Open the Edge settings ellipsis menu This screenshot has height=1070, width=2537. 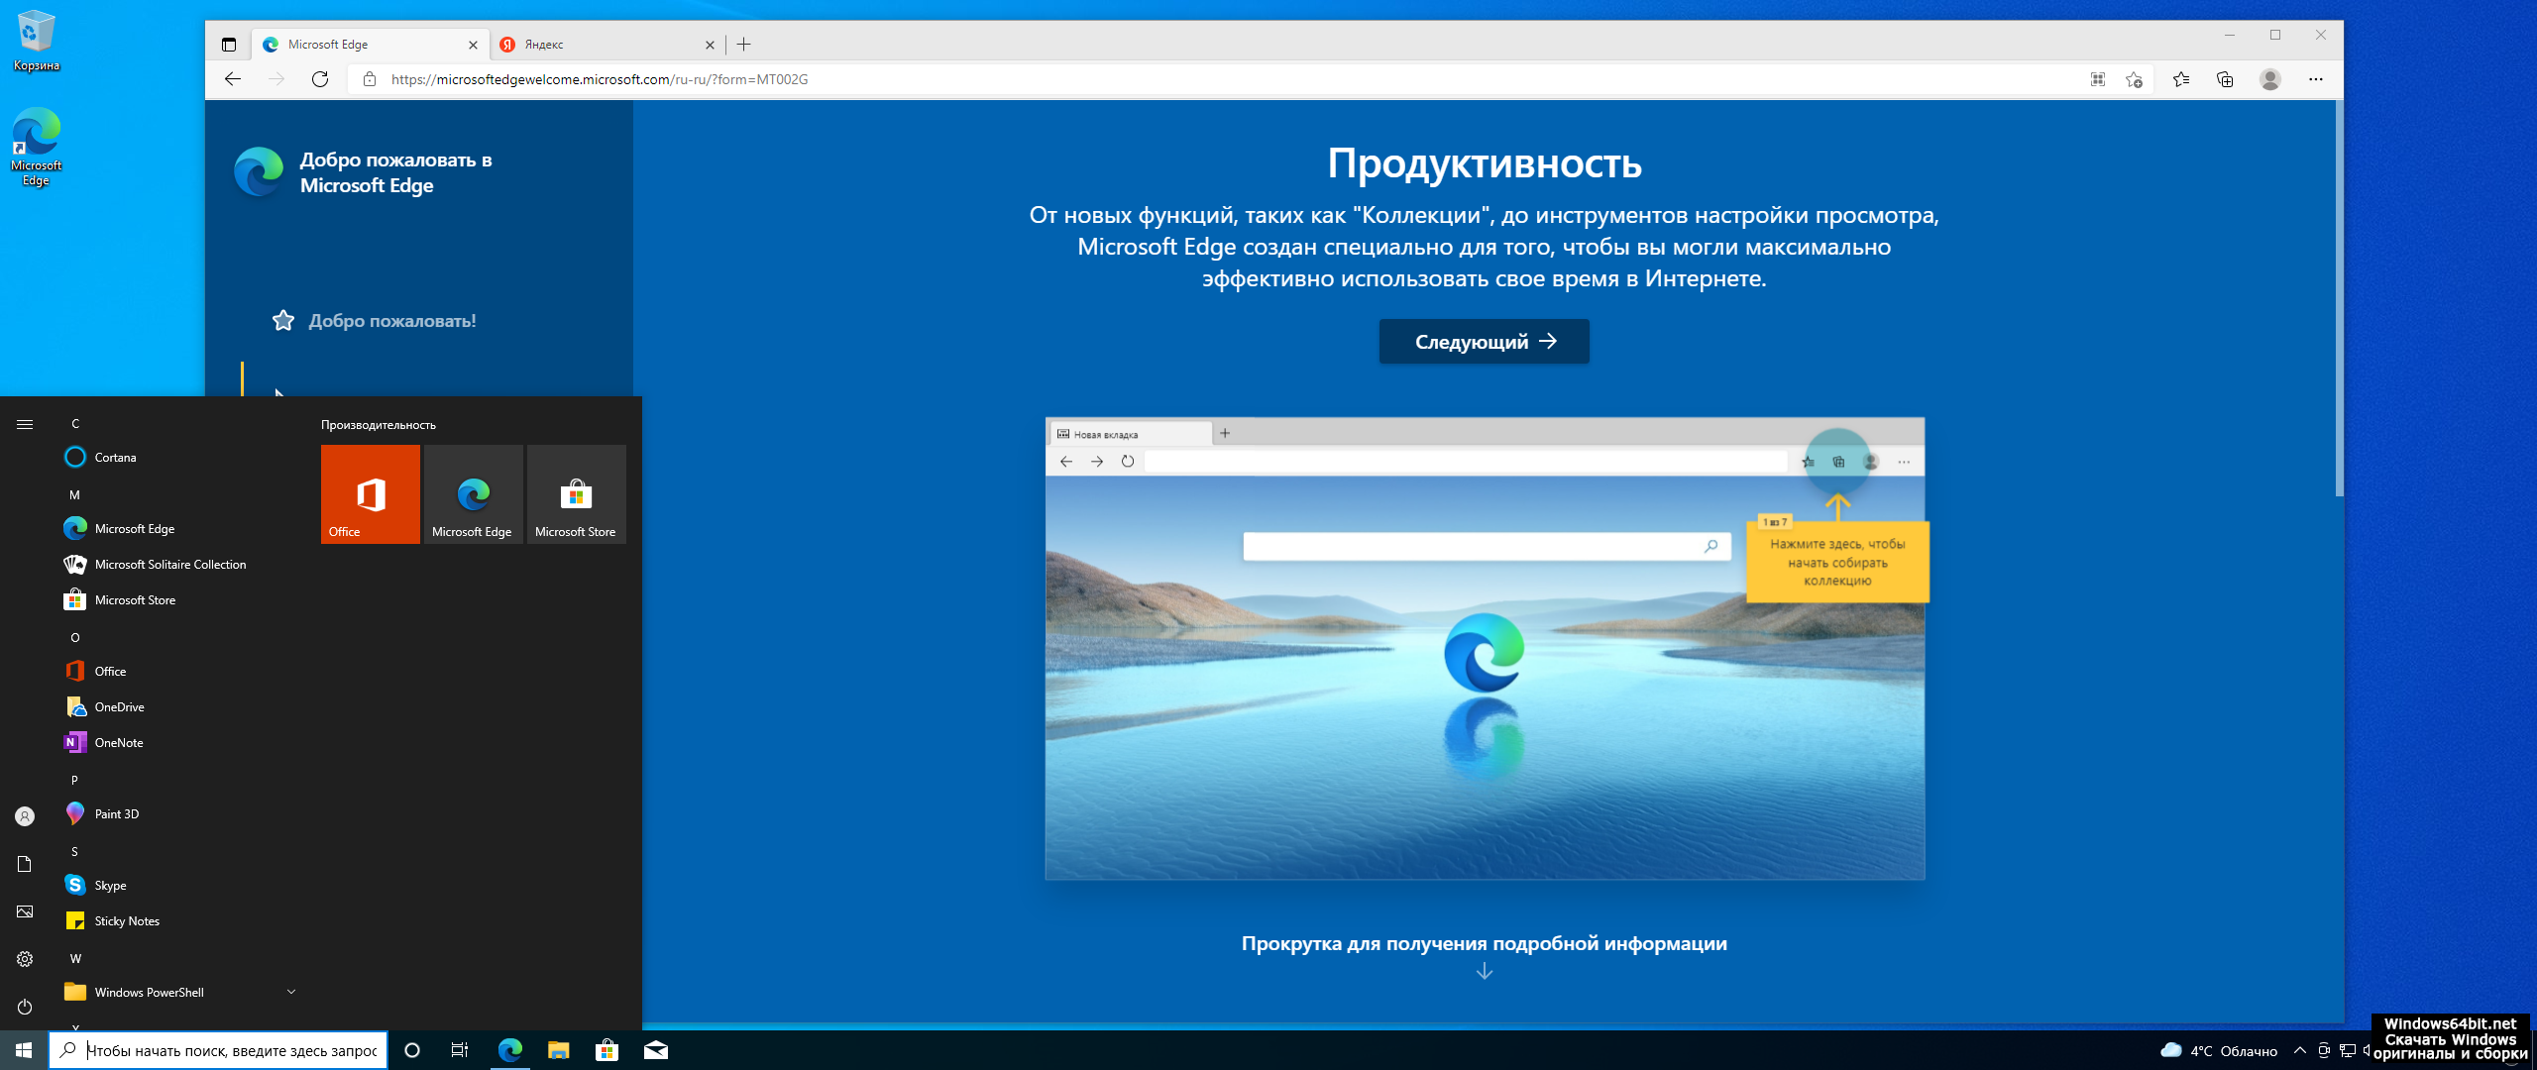click(2315, 79)
